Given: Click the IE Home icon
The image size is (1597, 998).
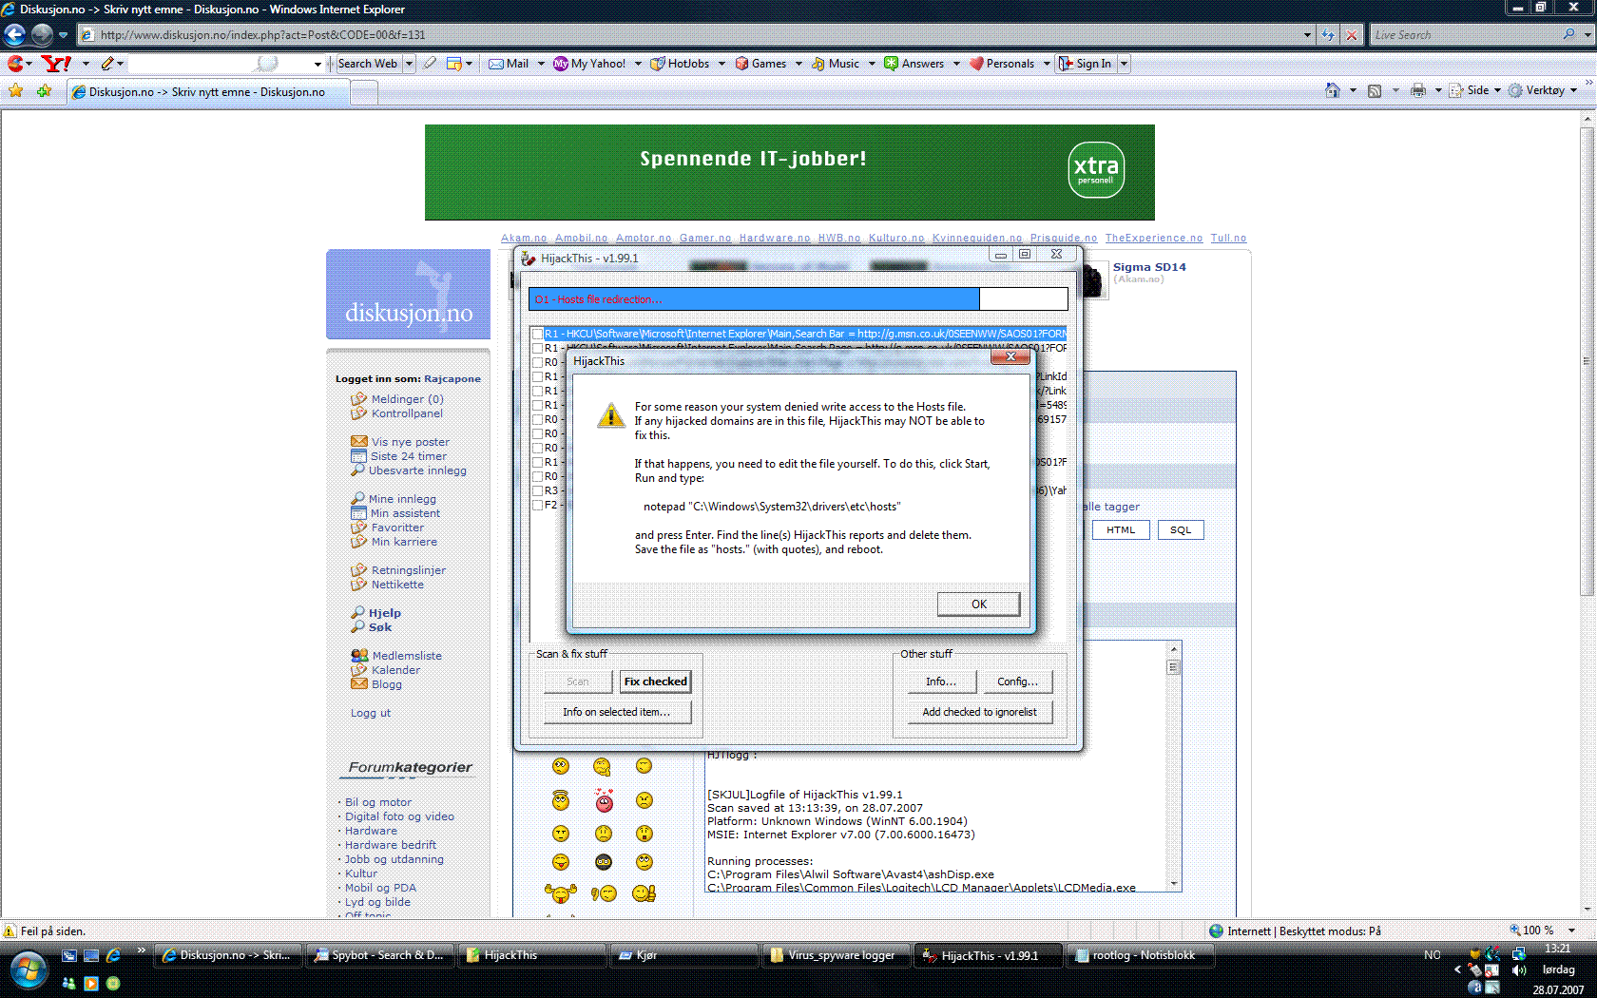Looking at the screenshot, I should click(1333, 91).
